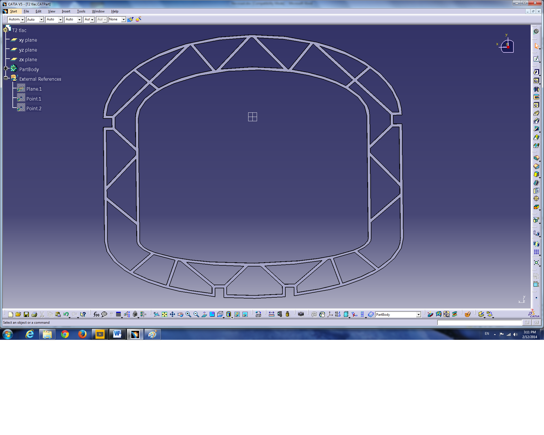This screenshot has width=544, height=435.
Task: Select Plane.1 in specification tree
Action: [34, 89]
